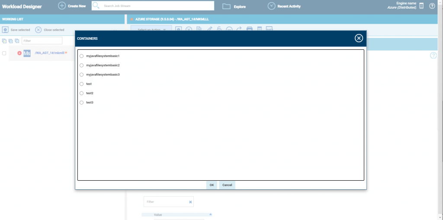Click the test2 label text

coord(90,93)
